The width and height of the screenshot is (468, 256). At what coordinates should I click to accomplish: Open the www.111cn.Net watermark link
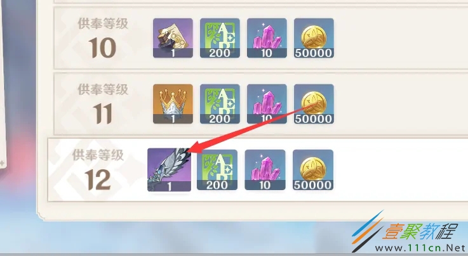click(x=420, y=248)
